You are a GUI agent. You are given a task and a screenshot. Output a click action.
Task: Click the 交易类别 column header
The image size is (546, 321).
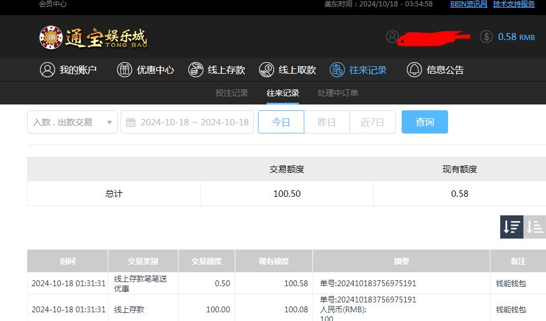(x=143, y=261)
